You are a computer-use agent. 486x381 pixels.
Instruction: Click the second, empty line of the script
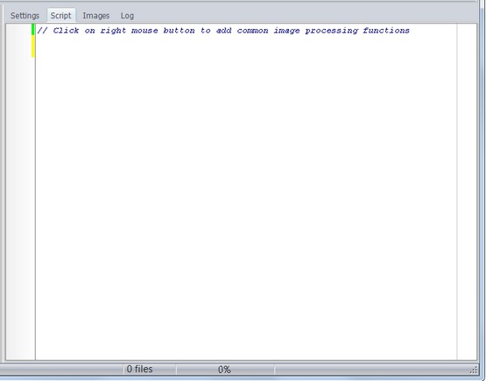coord(246,41)
